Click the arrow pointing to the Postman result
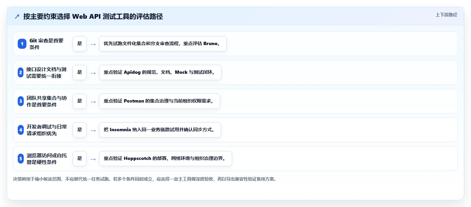 coord(93,101)
